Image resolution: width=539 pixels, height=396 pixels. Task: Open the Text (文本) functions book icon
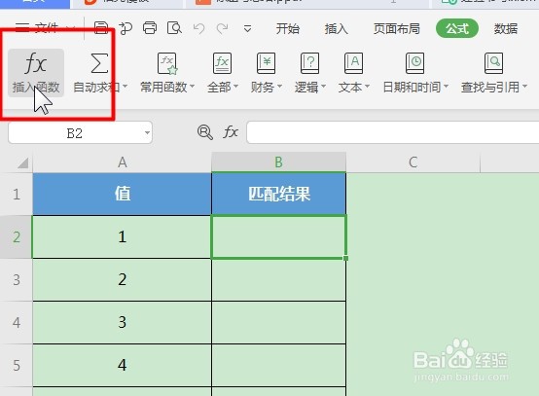(353, 63)
